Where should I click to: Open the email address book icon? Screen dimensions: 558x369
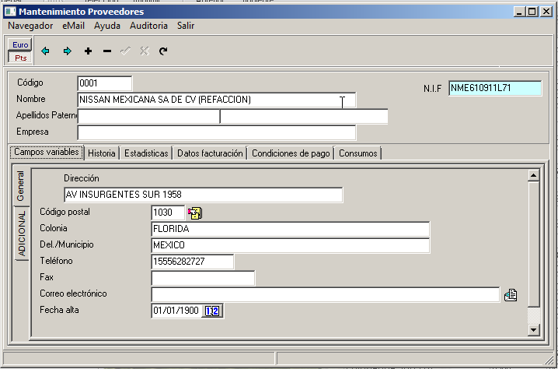click(511, 295)
